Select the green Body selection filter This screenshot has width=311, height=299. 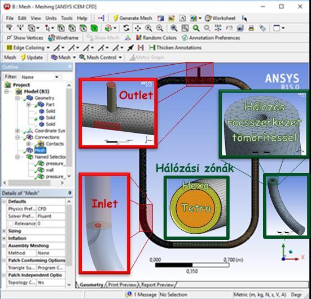[94, 28]
